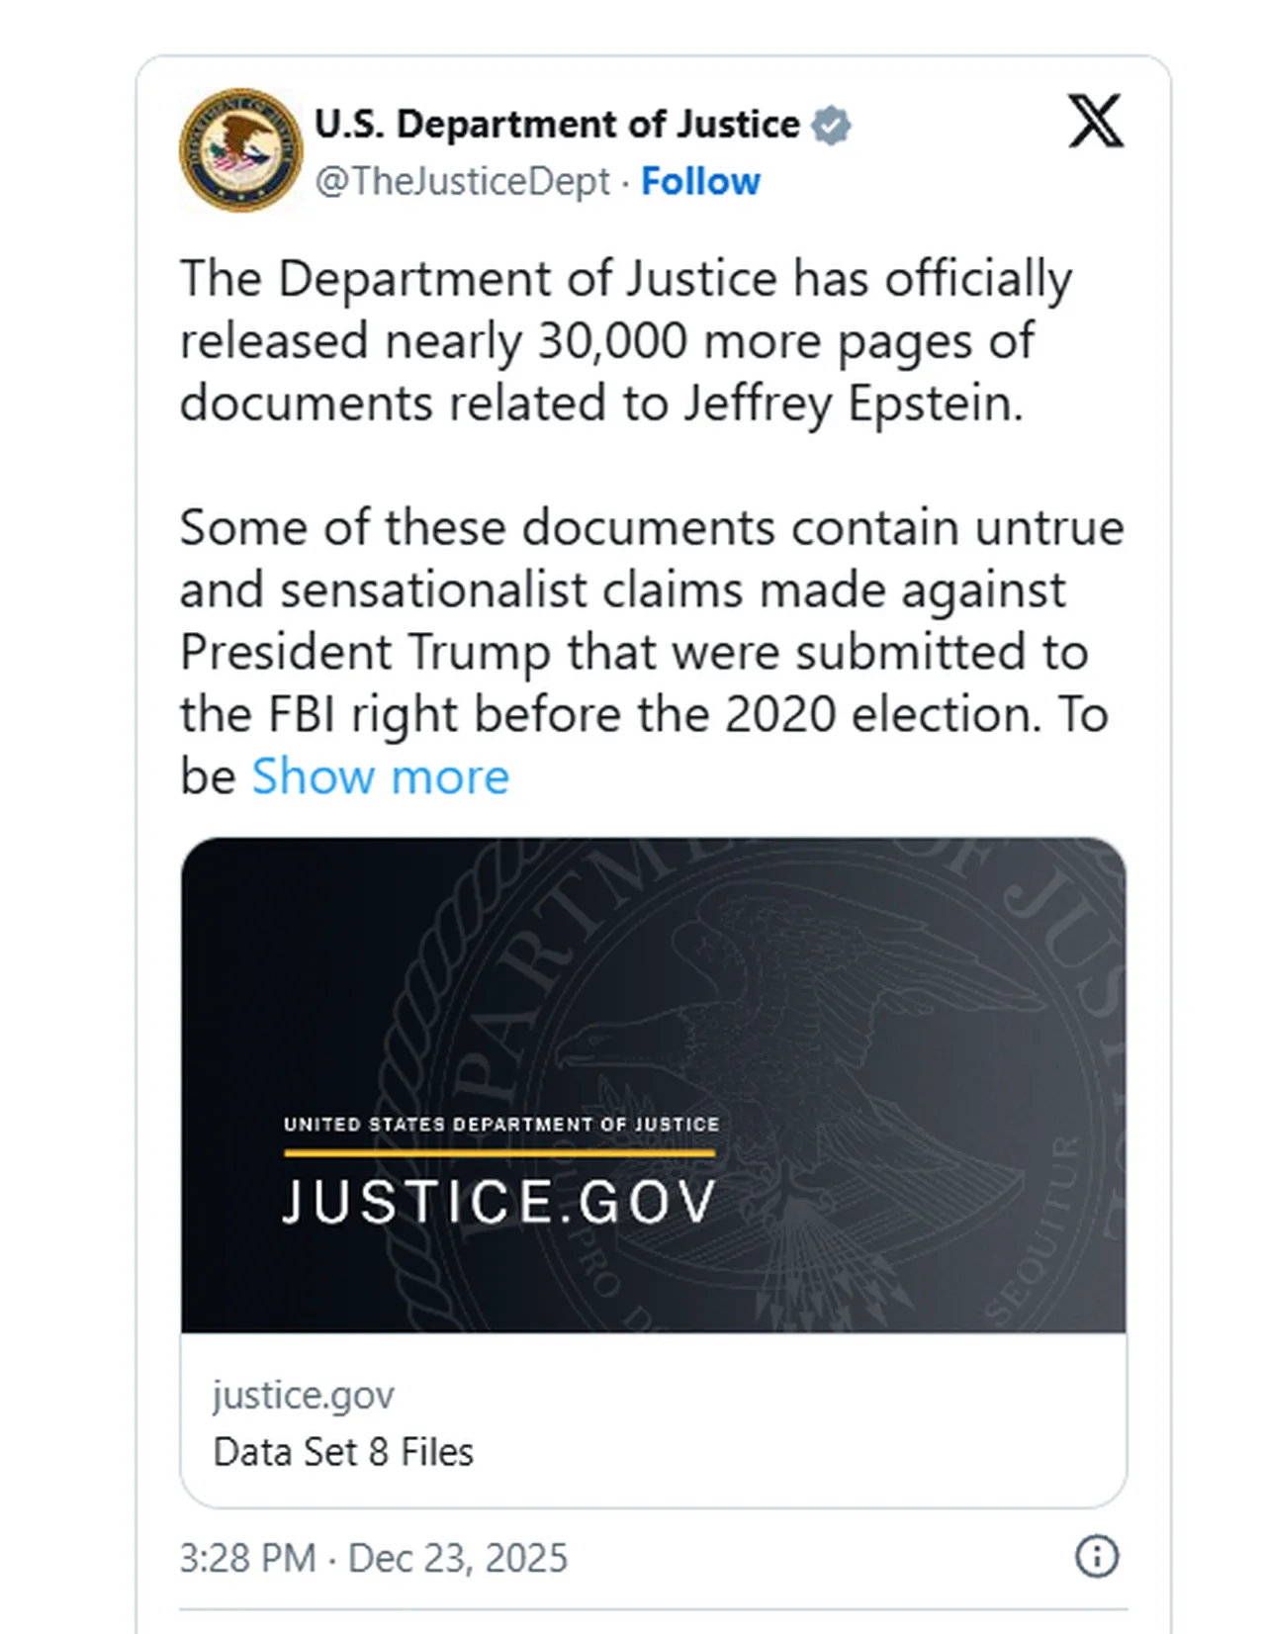The image size is (1266, 1634).
Task: Open the @TheJusticeDept handle
Action: pos(462,182)
